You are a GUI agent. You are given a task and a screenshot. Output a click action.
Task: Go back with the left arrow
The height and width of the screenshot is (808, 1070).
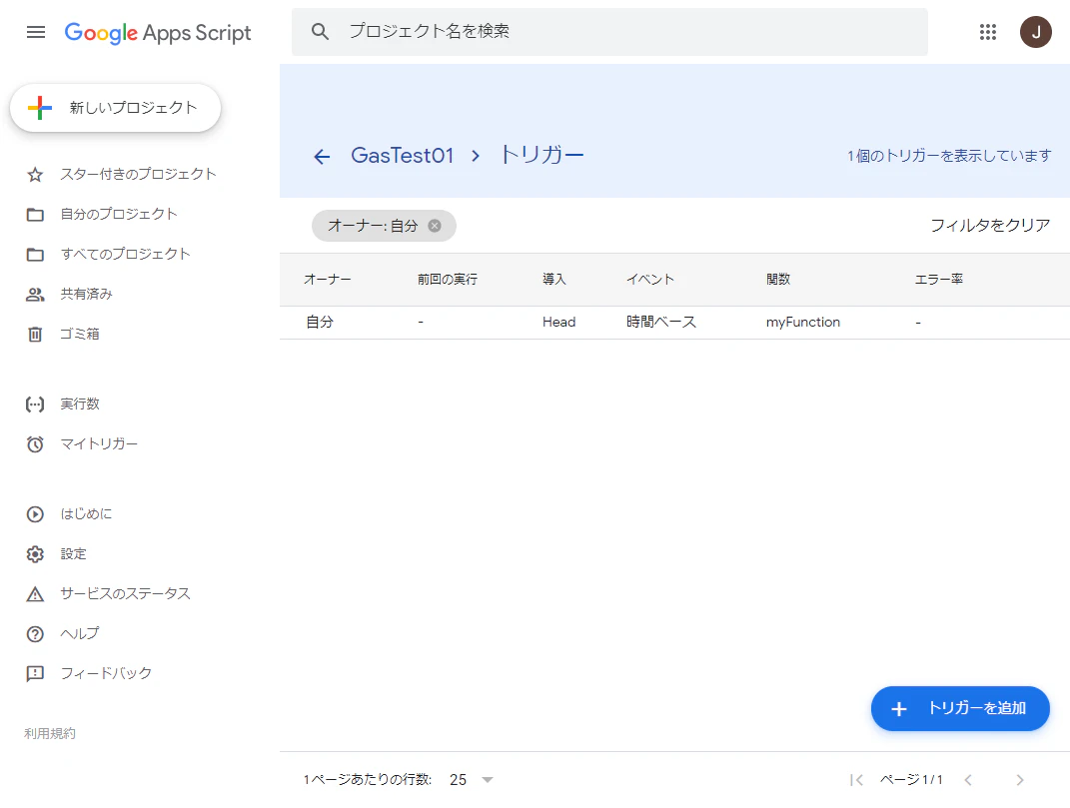coord(322,156)
